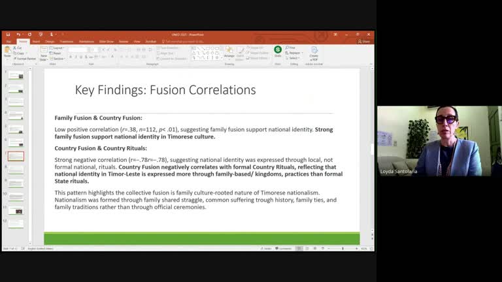Click the Undo arrow in title bar
Viewport: 502px width, 282px height.
click(18, 34)
